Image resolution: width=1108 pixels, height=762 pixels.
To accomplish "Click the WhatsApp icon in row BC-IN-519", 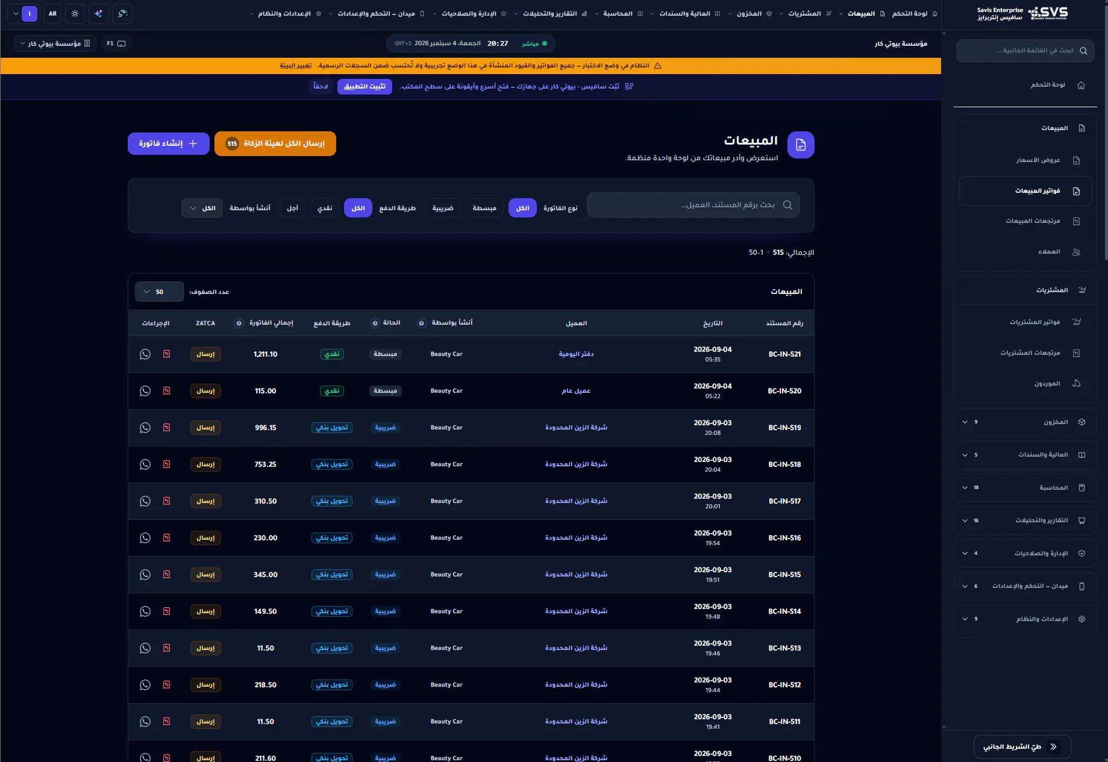I will (x=145, y=428).
